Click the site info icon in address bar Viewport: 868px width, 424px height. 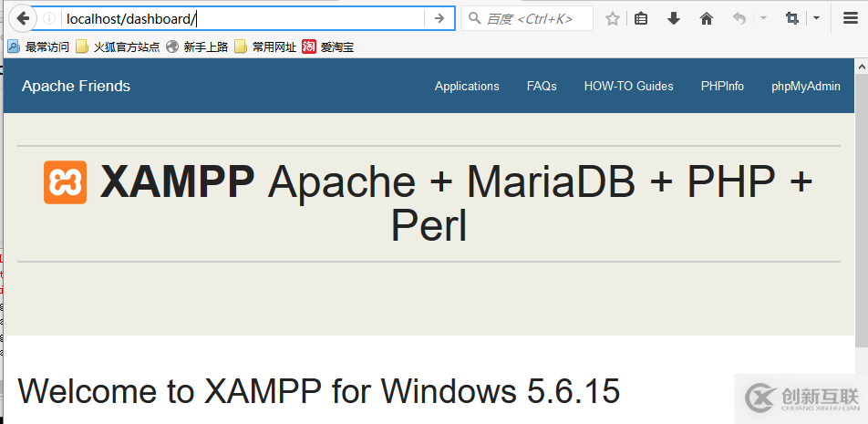click(x=49, y=18)
